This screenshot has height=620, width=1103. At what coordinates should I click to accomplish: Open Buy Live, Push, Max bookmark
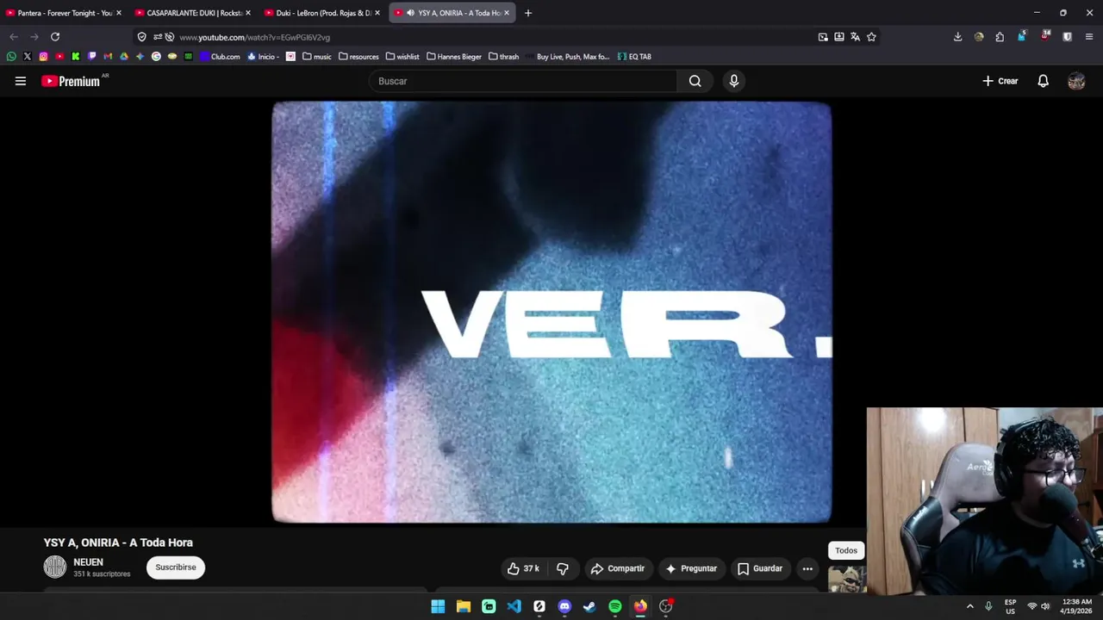[x=568, y=57]
